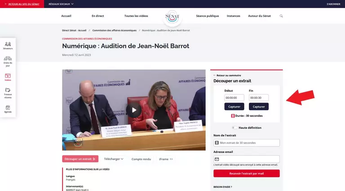This screenshot has width=345, height=191.
Task: Select the Vidéos sidebar icon
Action: [x=8, y=77]
